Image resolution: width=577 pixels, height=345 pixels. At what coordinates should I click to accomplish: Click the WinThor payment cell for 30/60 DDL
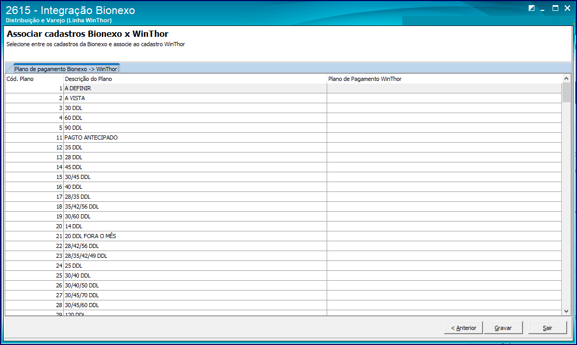tap(444, 216)
